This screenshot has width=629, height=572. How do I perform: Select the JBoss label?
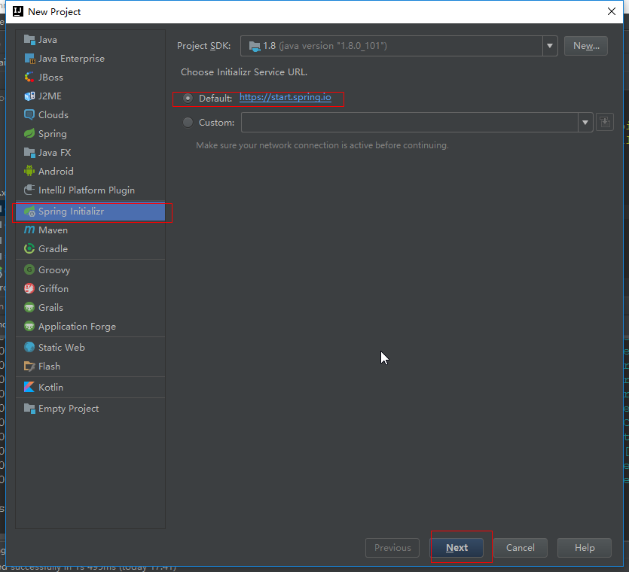coord(50,78)
